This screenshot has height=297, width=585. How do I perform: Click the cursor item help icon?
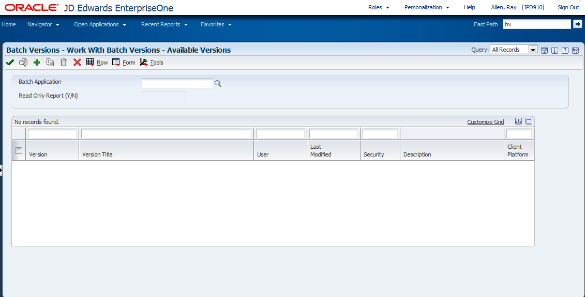pyautogui.click(x=575, y=50)
